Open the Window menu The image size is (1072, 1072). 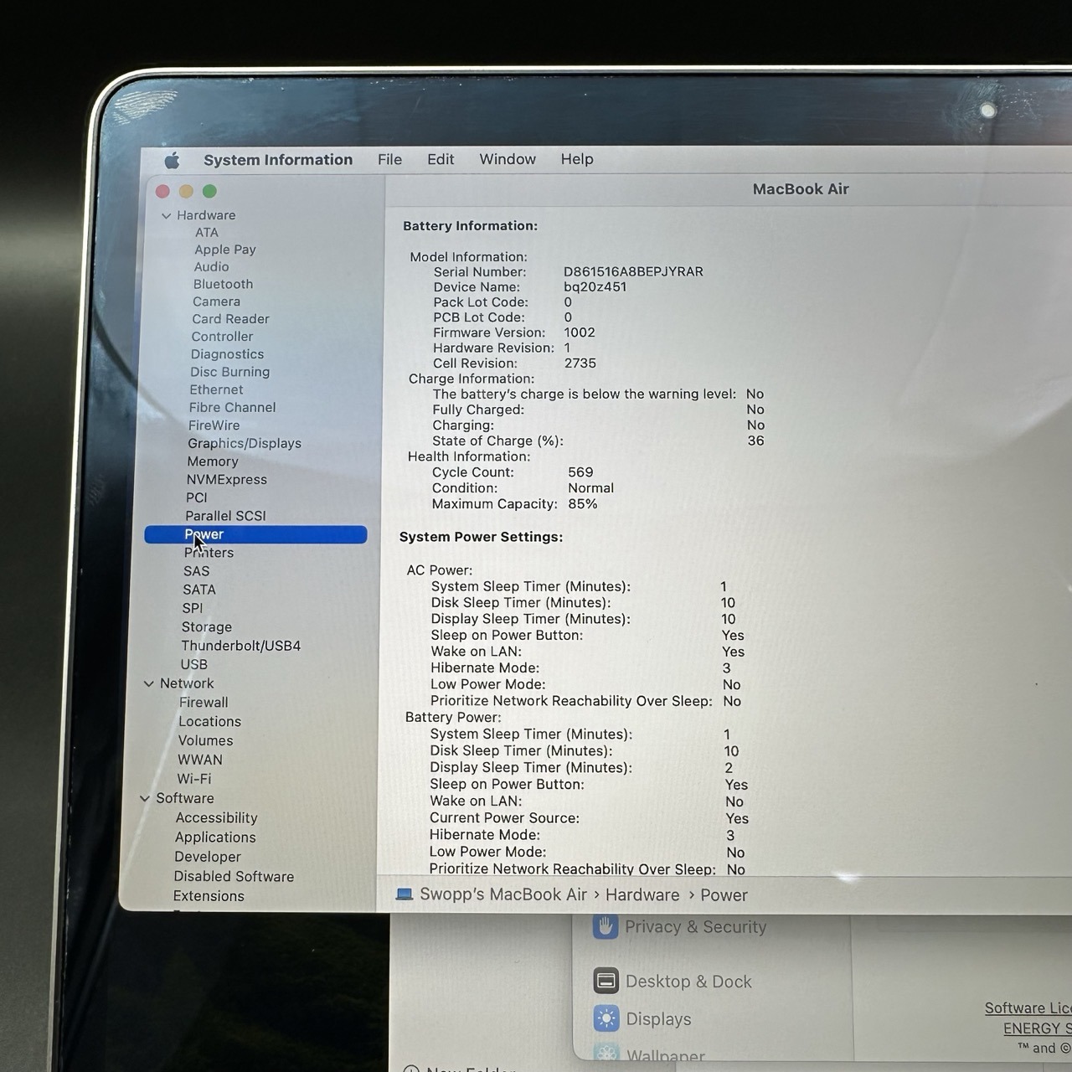pos(507,159)
